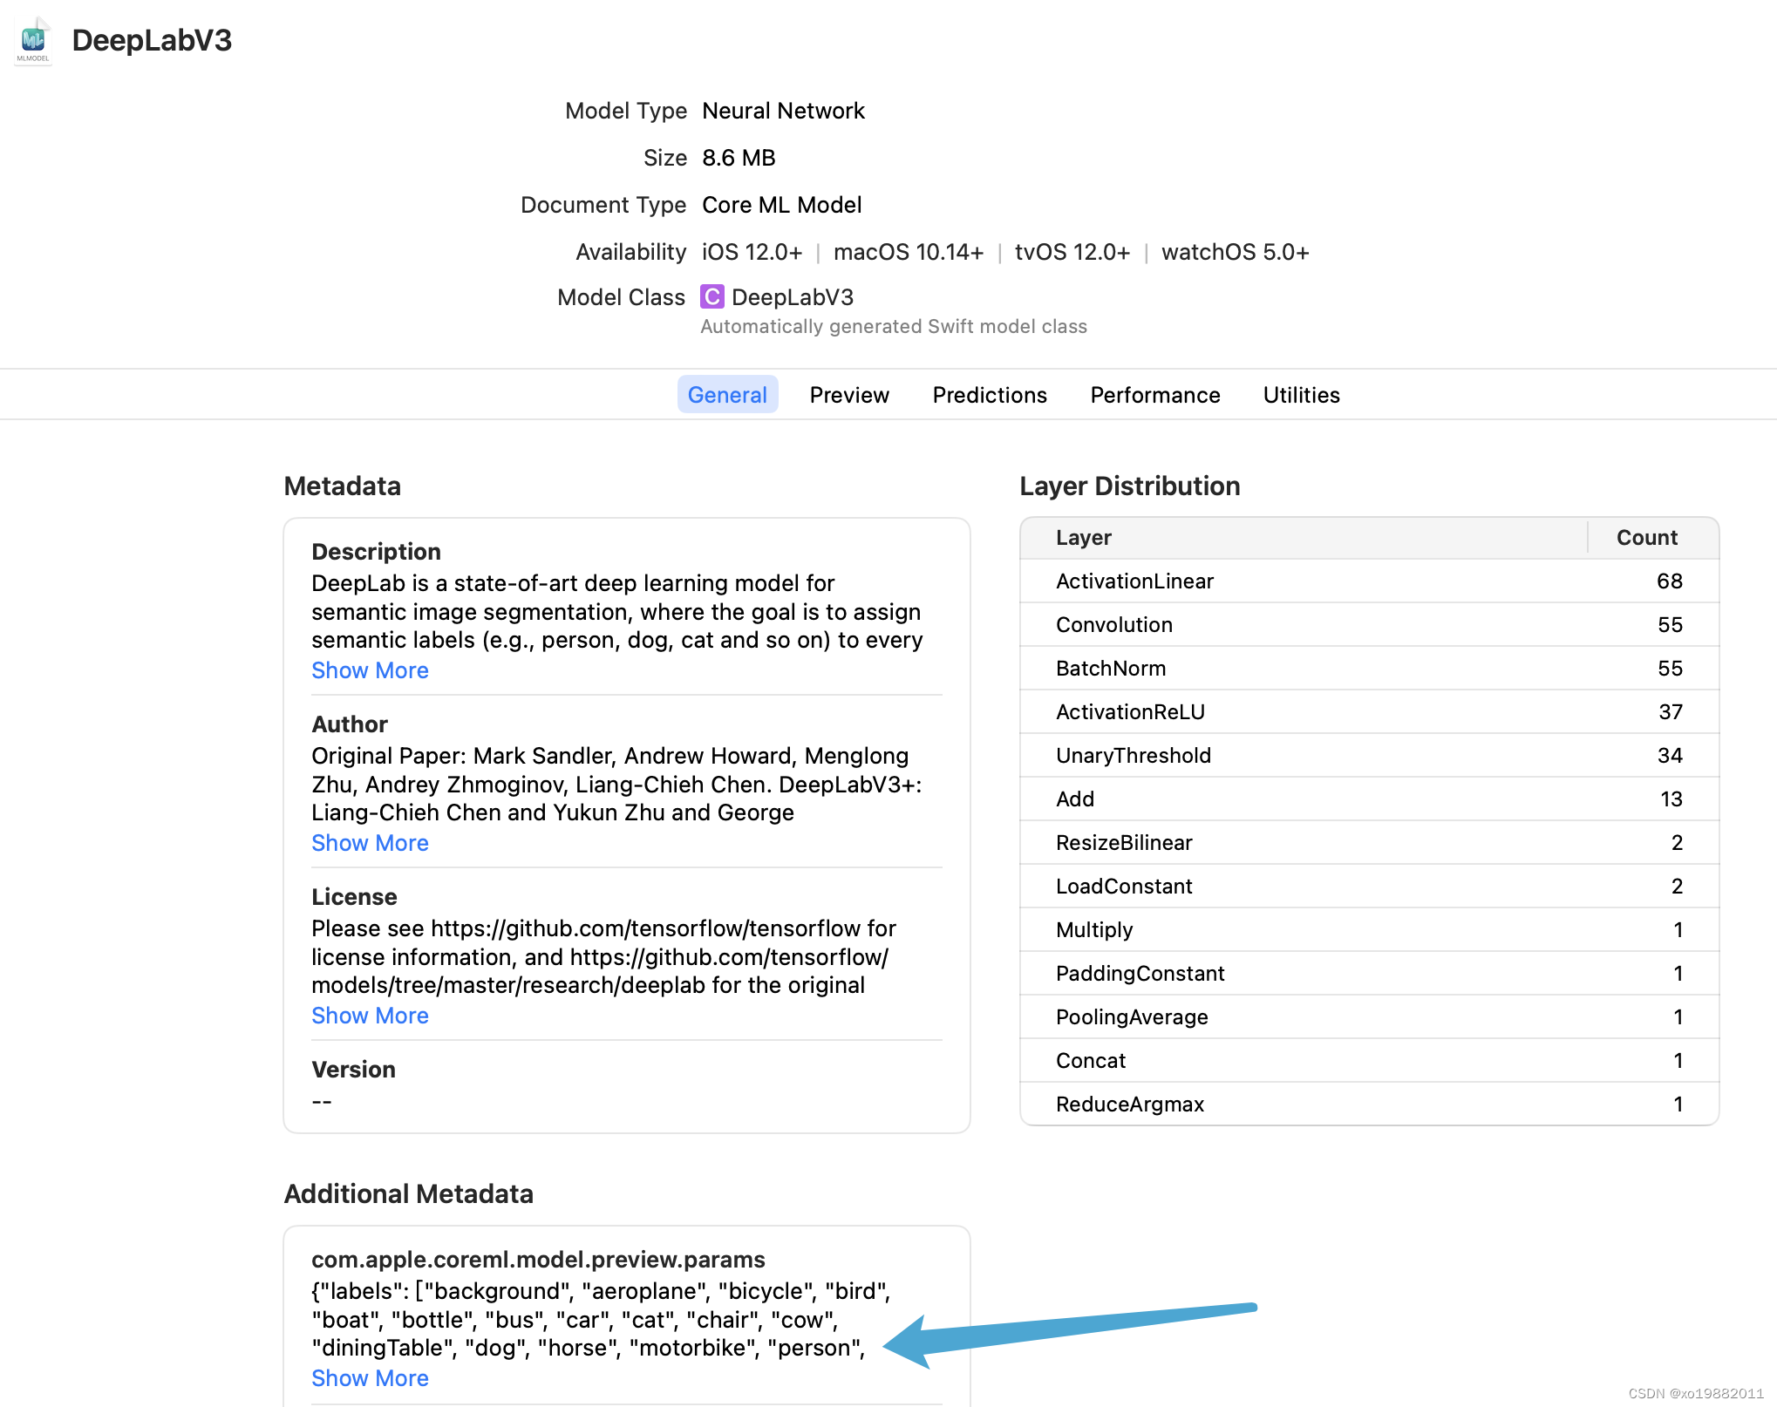Select the BatchNorm layer row
Image resolution: width=1777 pixels, height=1407 pixels.
pos(1369,669)
